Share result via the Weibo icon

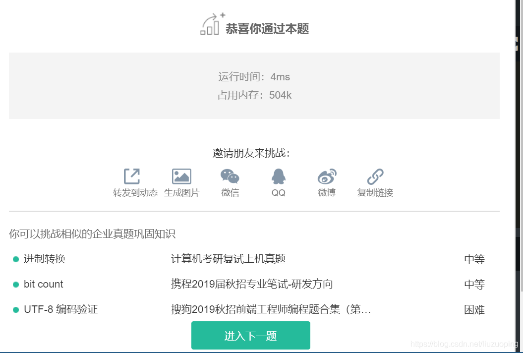click(x=326, y=176)
